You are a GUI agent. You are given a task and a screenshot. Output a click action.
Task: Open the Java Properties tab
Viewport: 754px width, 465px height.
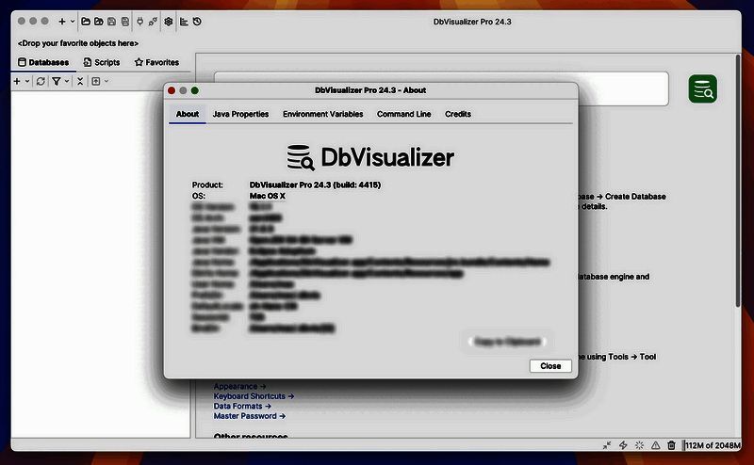[240, 114]
